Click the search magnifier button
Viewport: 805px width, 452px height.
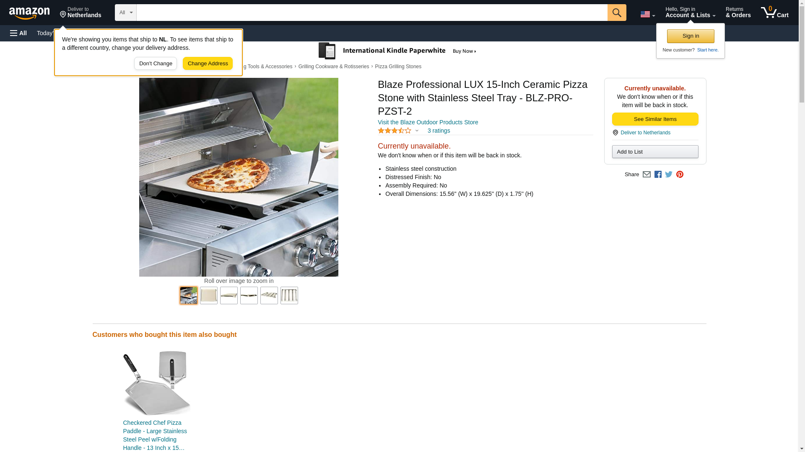click(616, 13)
